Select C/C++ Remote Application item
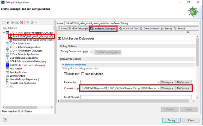203x126 pixels. 22,54
